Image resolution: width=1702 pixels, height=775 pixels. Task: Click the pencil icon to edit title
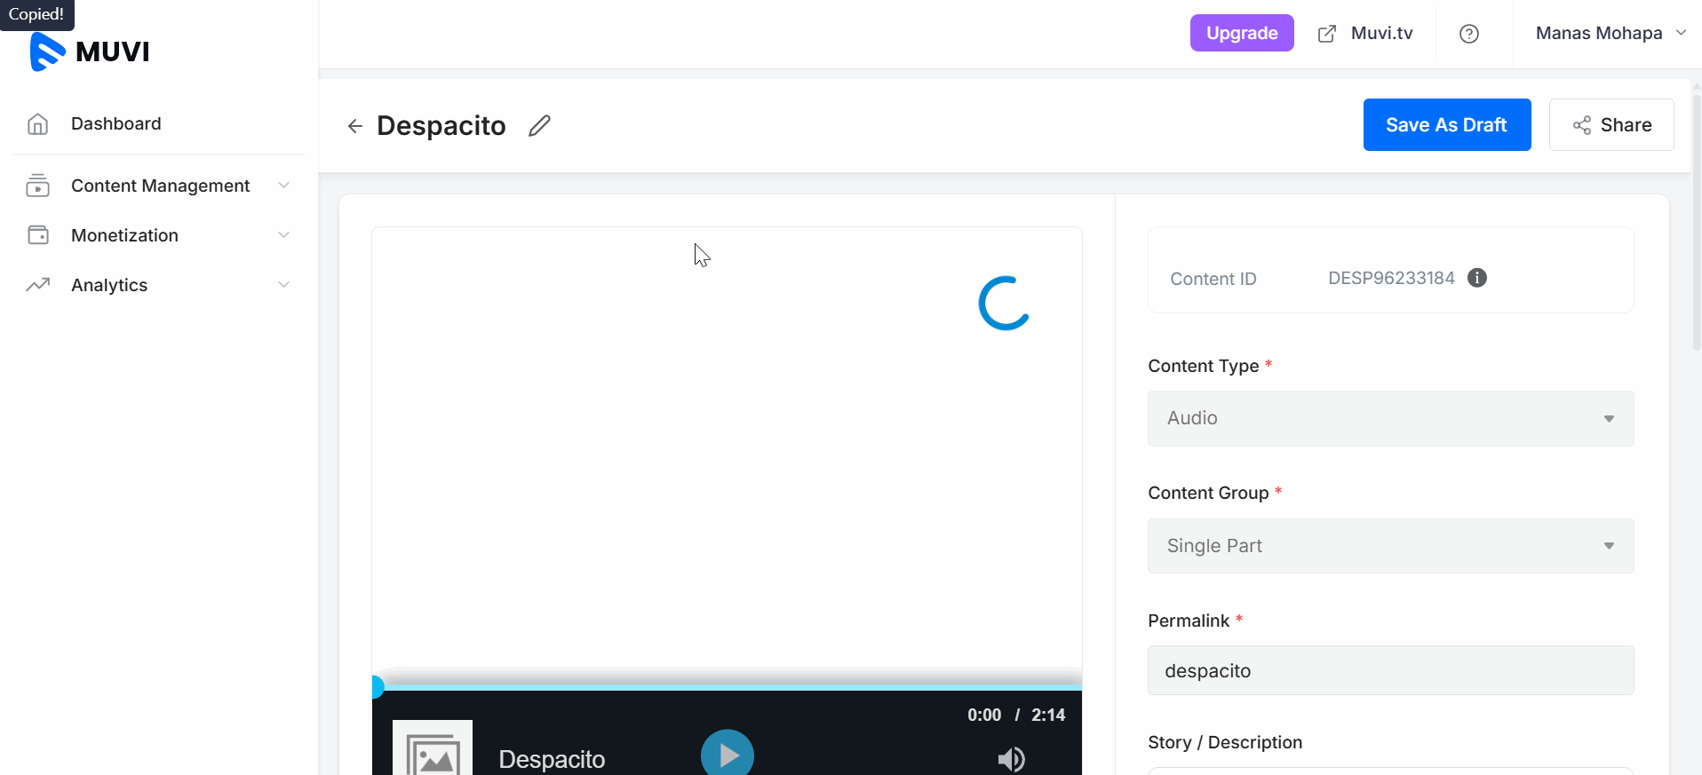tap(539, 126)
